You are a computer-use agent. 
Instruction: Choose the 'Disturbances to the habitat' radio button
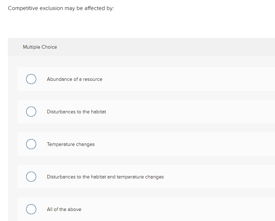(x=31, y=112)
